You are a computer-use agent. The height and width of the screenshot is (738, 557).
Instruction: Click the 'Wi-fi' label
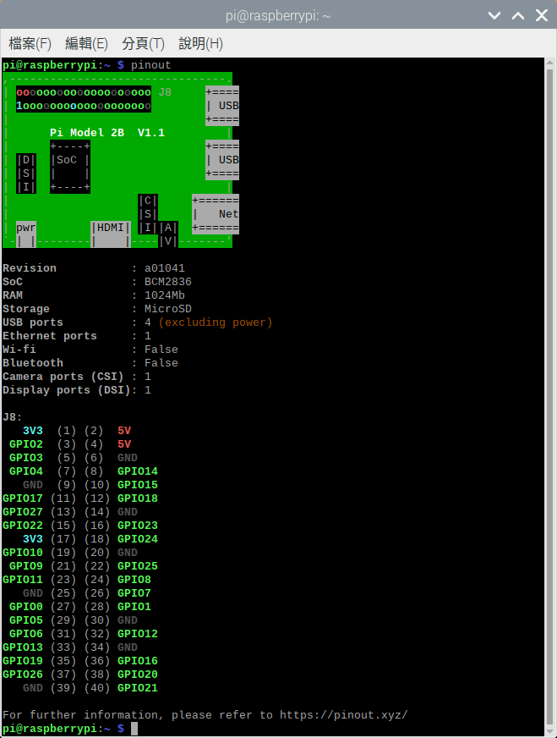point(19,350)
